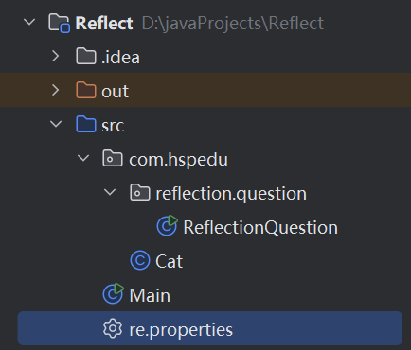Screen dimensions: 411x350
Task: Select the ReflectionQuestion class name
Action: point(260,228)
